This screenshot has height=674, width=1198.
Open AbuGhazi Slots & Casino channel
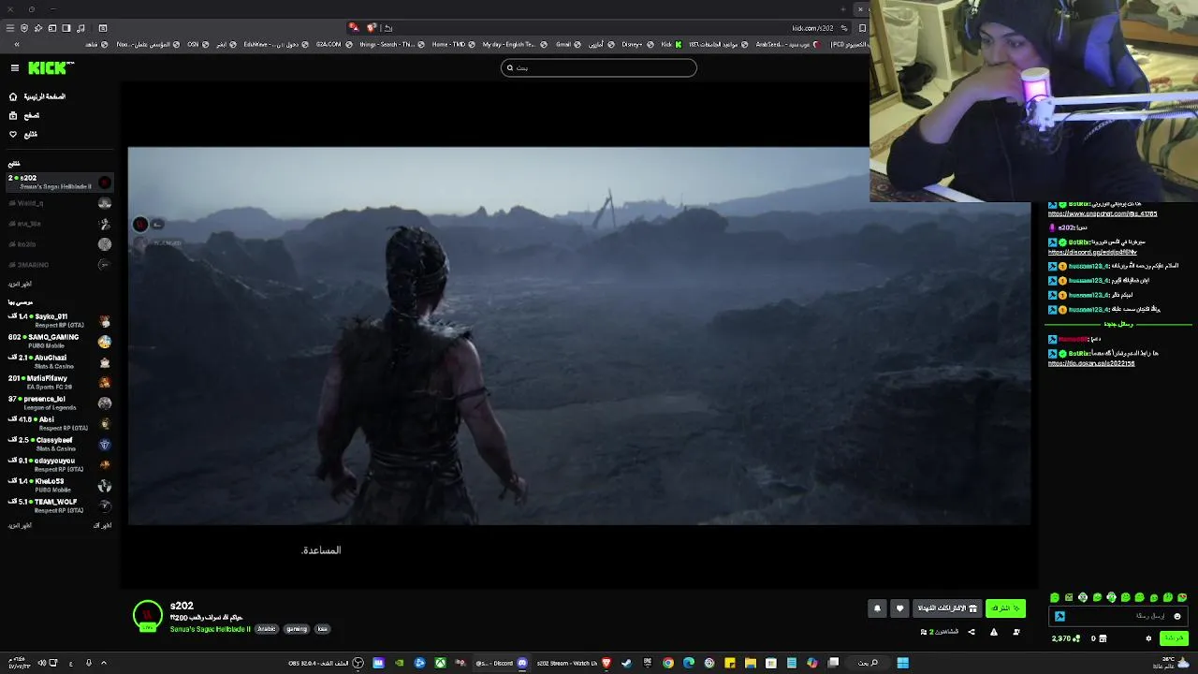60,361
